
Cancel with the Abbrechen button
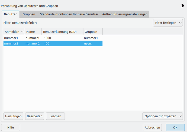[x=152, y=127]
